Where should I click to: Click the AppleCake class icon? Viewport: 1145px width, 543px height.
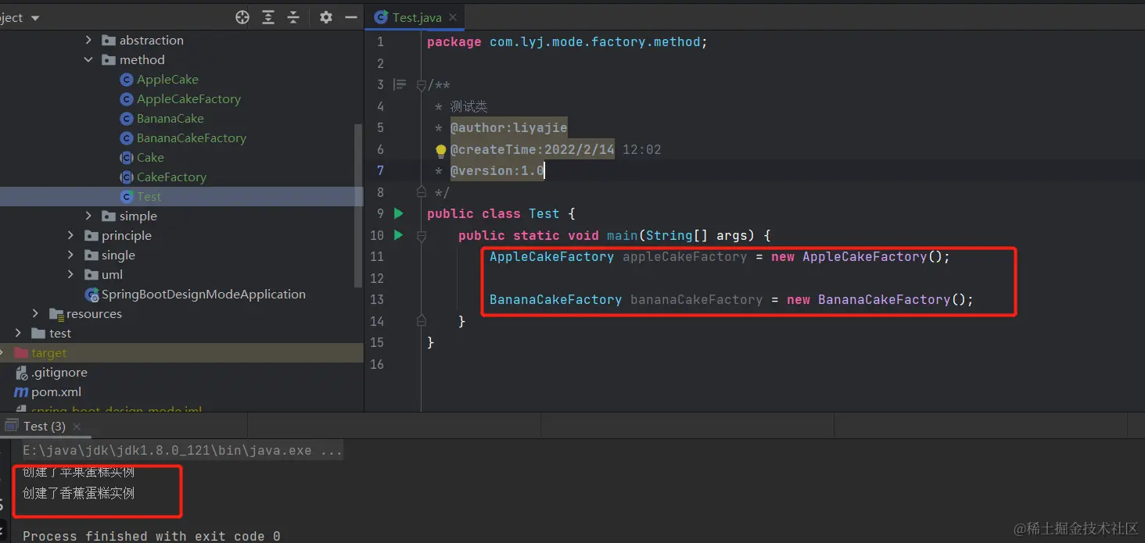pos(126,79)
